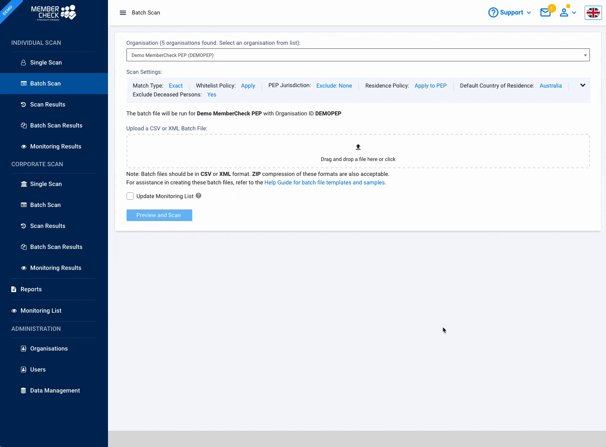Click the DEMO corner ribbon
This screenshot has height=447, width=606.
click(8, 10)
